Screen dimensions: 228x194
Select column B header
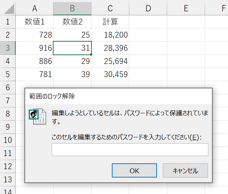tap(72, 8)
